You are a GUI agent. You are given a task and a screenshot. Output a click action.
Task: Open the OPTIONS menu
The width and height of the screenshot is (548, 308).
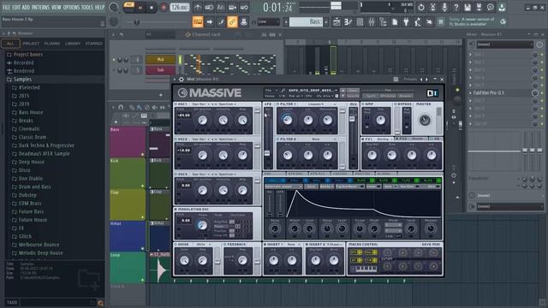point(71,7)
